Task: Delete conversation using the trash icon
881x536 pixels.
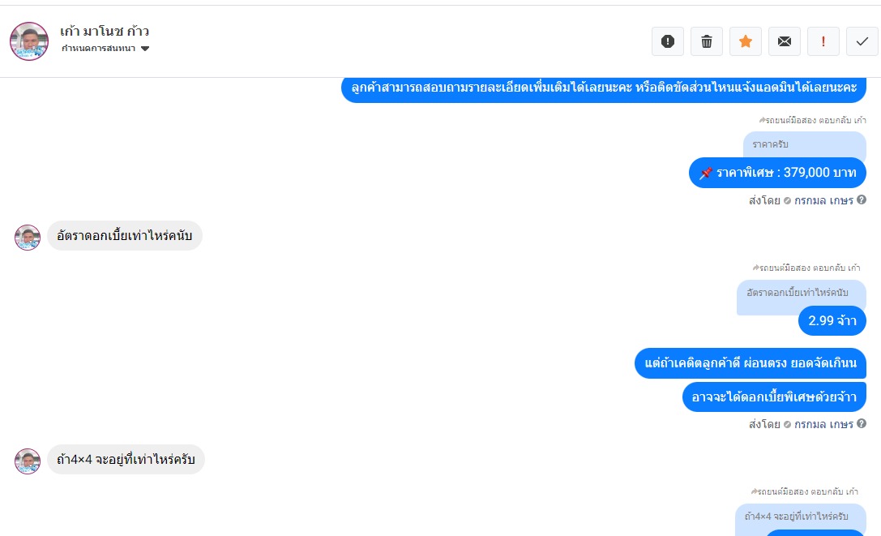Action: (x=706, y=41)
